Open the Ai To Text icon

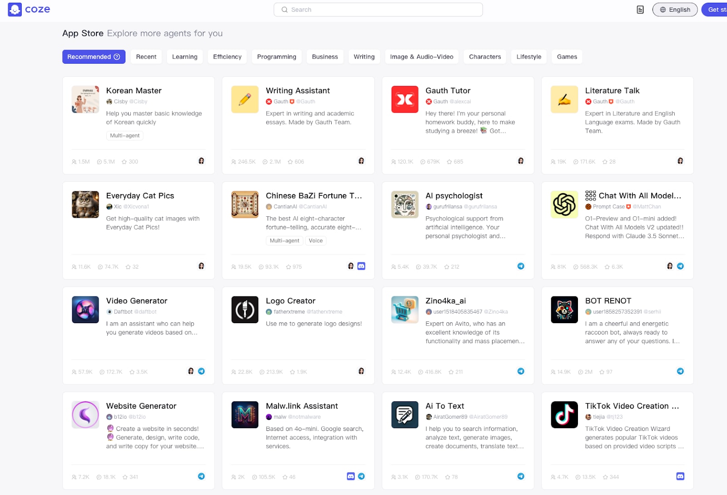click(x=404, y=415)
